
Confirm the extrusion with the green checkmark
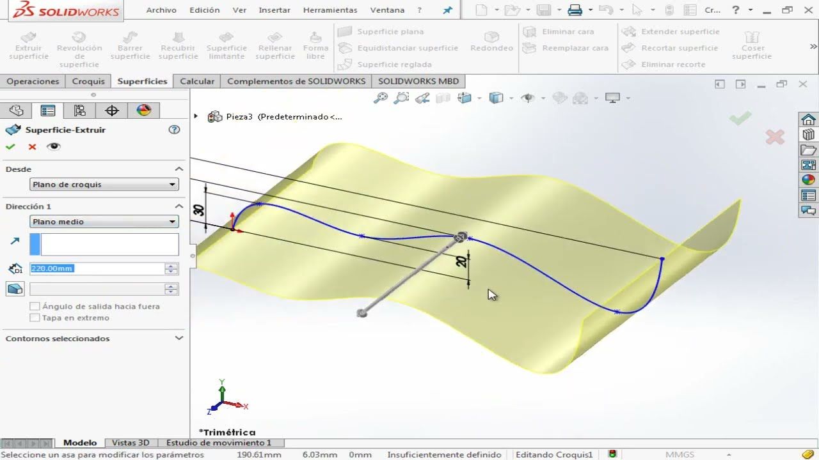click(x=10, y=146)
